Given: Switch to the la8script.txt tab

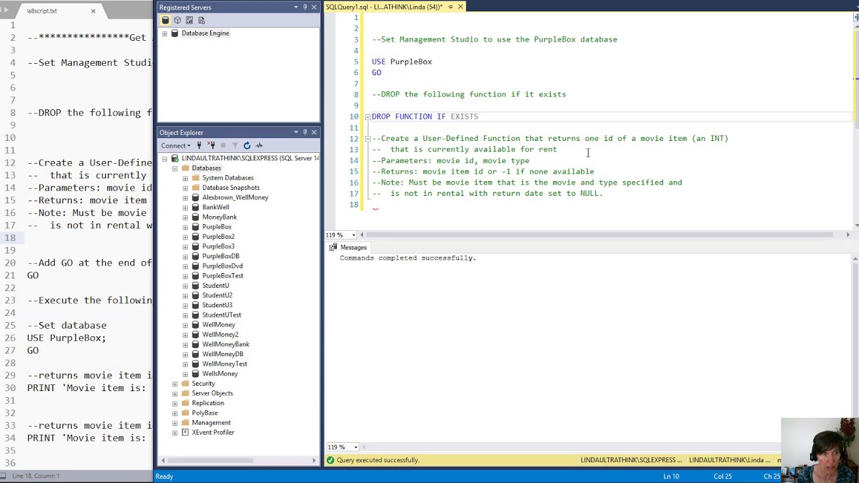Looking at the screenshot, I should click(42, 11).
